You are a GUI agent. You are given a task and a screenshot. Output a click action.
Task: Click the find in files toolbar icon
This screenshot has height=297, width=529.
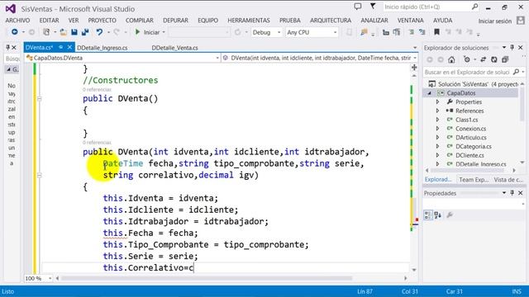coord(364,32)
